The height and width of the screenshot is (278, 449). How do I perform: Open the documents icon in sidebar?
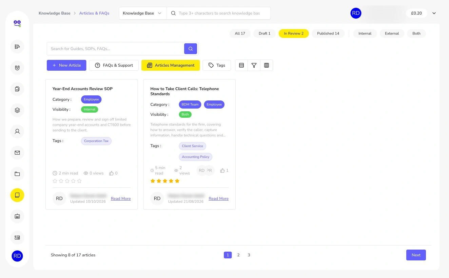point(17,89)
